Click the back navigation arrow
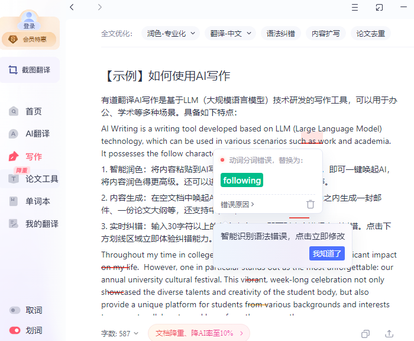This screenshot has width=414, height=341. [x=72, y=7]
